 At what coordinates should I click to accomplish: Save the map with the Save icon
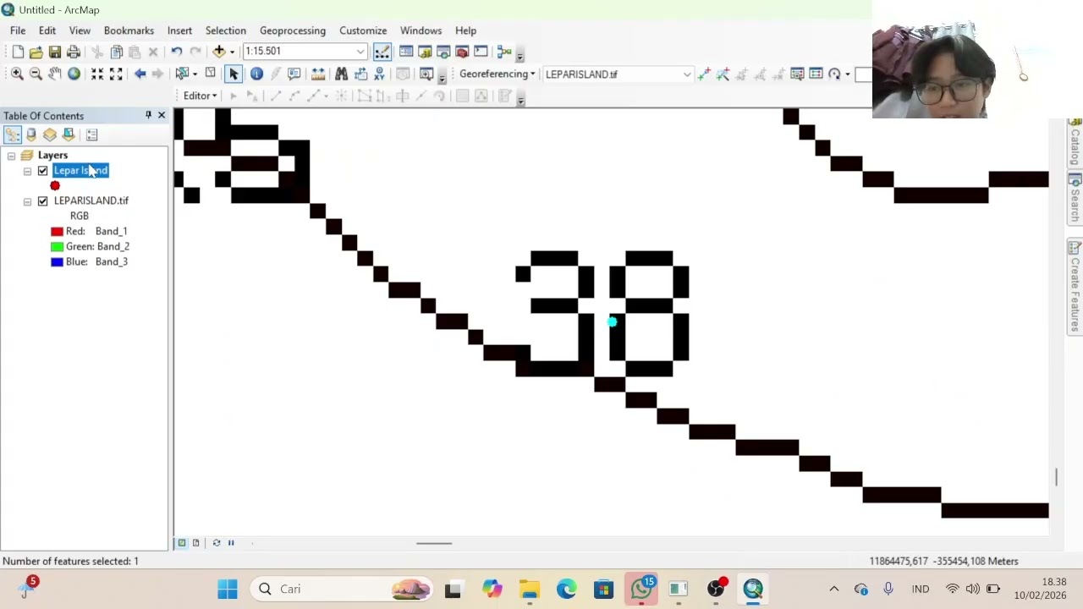pyautogui.click(x=54, y=52)
